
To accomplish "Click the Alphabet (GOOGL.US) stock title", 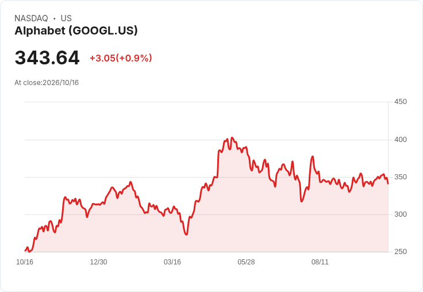I will [76, 30].
